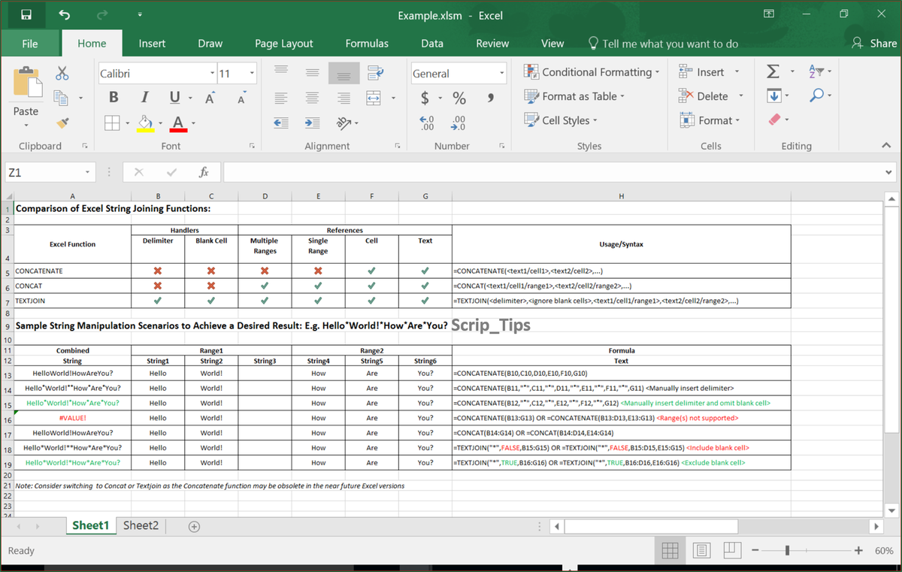Click Sort & Filter icon
Screen dimensions: 902x572
[x=817, y=72]
